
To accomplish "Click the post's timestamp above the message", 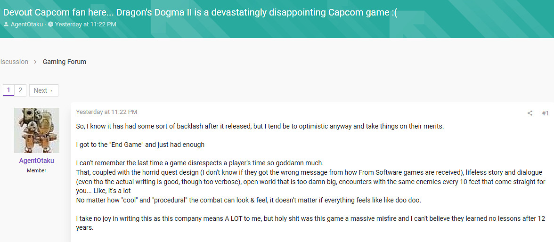I will point(106,112).
